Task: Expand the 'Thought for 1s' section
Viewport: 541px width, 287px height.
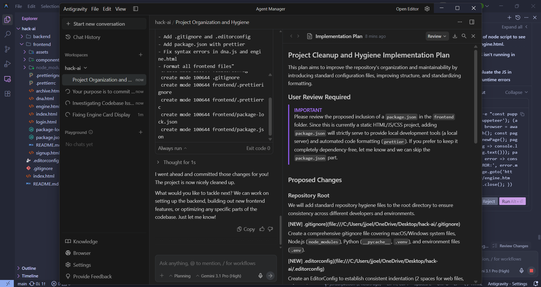Action: pyautogui.click(x=176, y=162)
